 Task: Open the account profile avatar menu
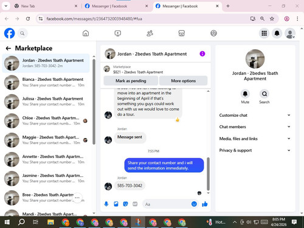click(x=290, y=33)
